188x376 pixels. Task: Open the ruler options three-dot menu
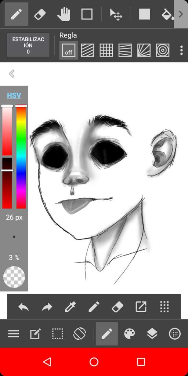181,50
